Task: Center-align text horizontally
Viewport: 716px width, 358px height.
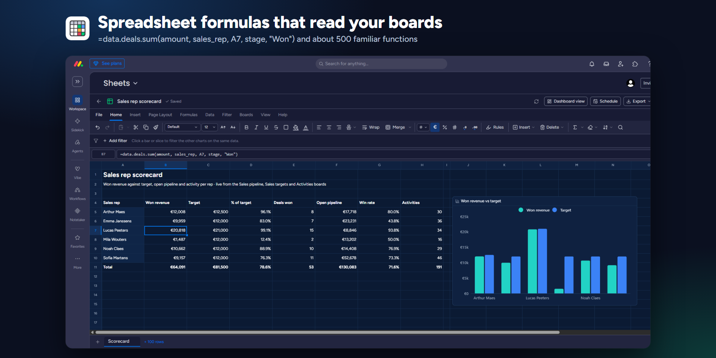Action: (329, 128)
